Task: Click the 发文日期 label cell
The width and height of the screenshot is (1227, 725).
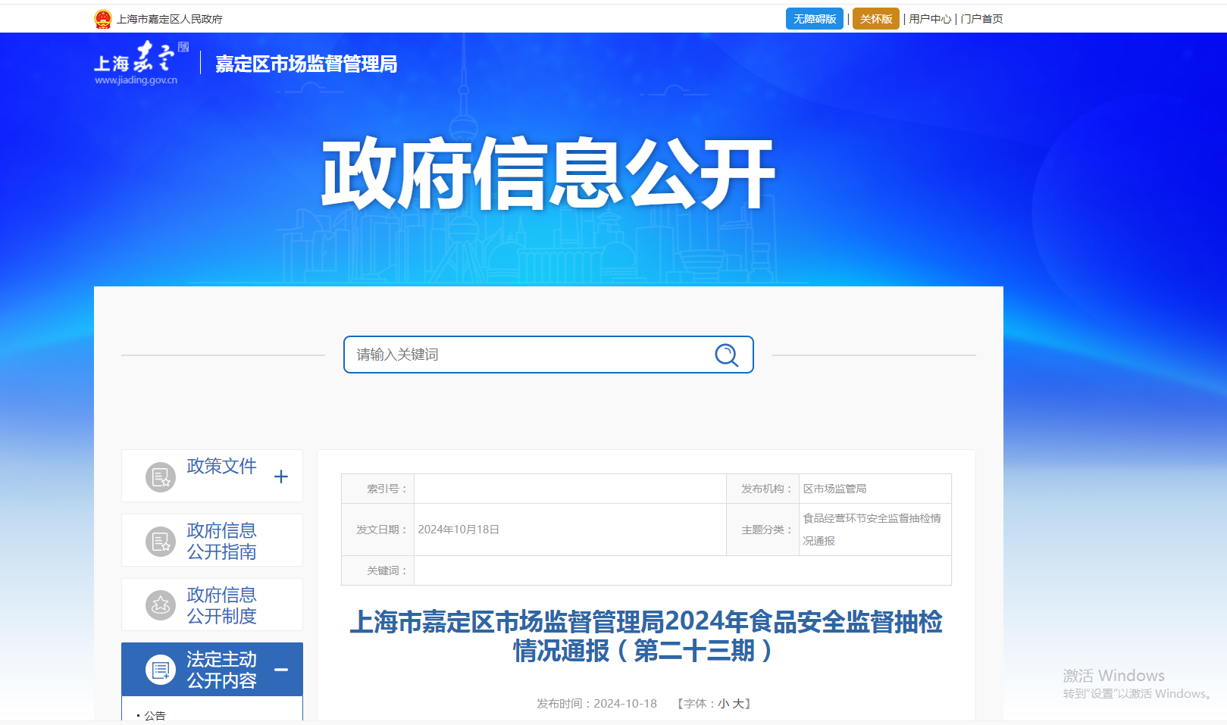Action: coord(378,530)
